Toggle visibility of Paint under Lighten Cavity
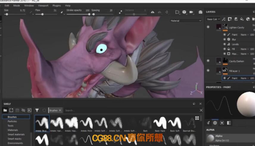The width and height of the screenshot is (255, 146). 224,35
